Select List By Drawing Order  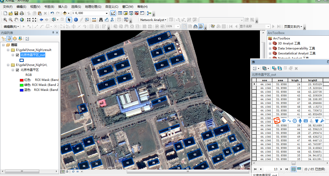pyautogui.click(x=4, y=39)
